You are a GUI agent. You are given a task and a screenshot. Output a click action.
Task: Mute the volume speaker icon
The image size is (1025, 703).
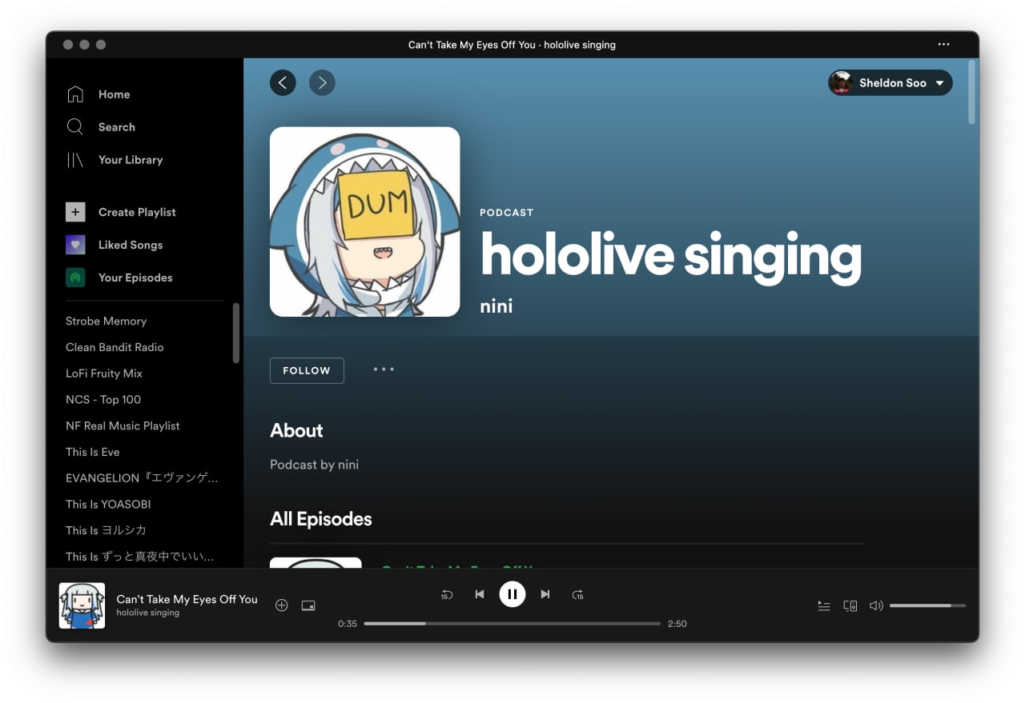coord(876,606)
